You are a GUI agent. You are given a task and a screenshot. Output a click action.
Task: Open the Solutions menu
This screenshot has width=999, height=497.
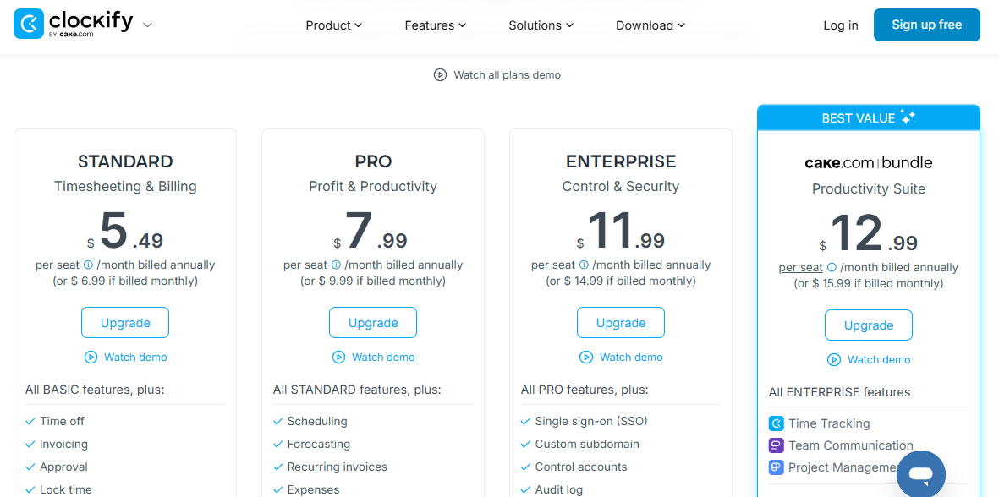(x=541, y=25)
